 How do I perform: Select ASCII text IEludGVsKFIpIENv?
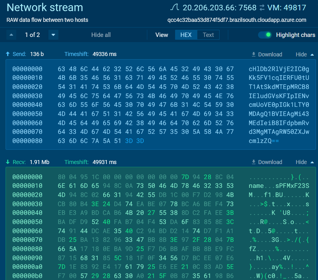point(279,96)
